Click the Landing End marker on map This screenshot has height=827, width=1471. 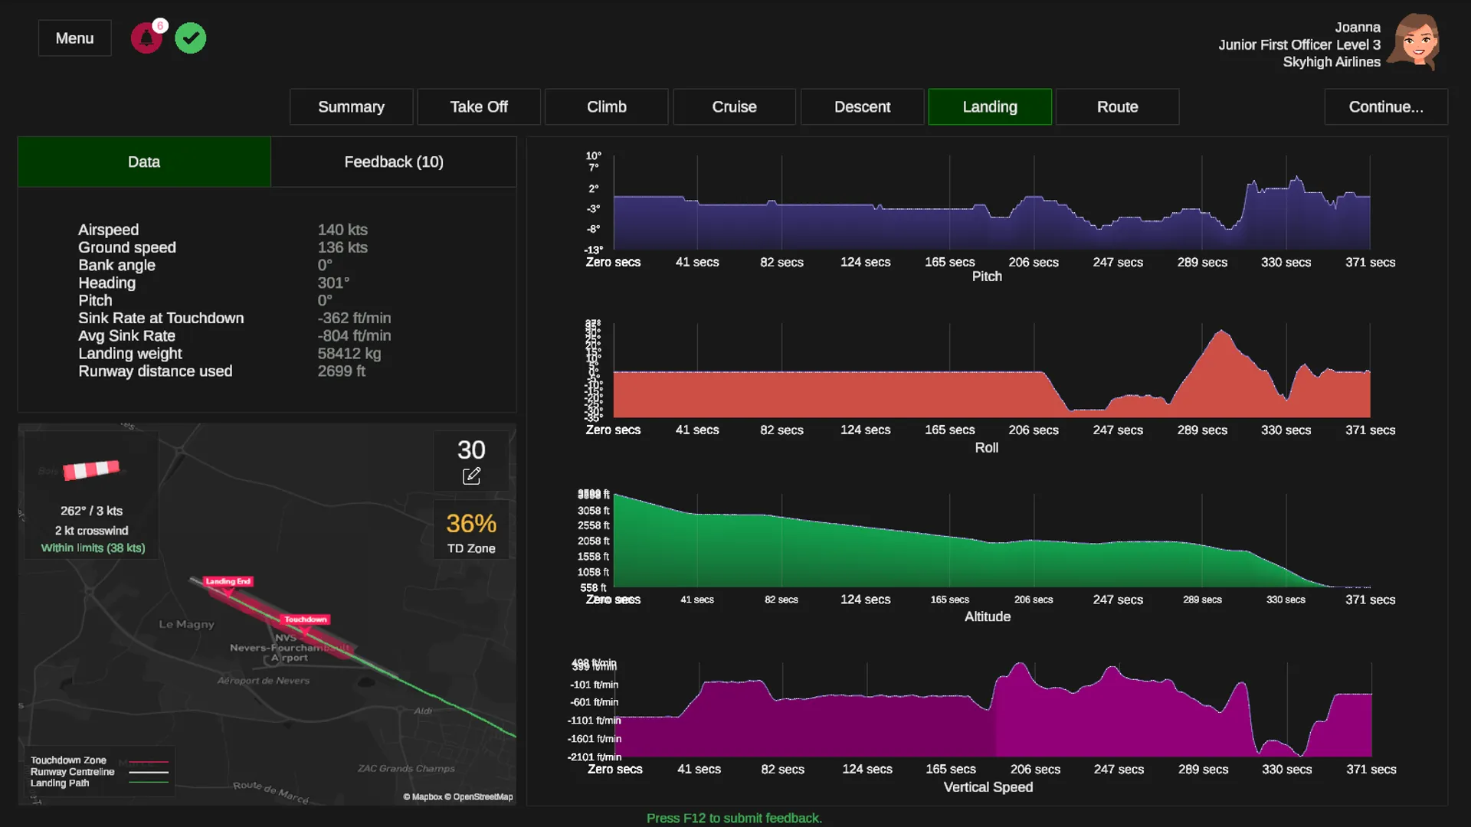pos(228,582)
